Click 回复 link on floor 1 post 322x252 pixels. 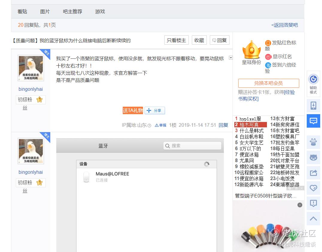(224, 125)
